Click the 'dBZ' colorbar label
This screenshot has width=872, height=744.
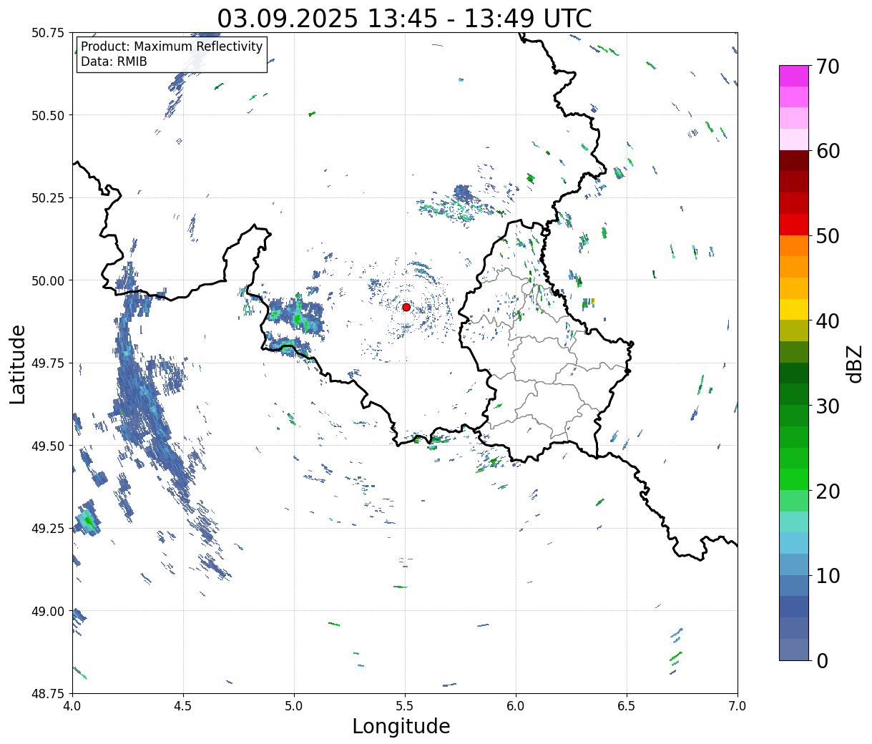(855, 363)
